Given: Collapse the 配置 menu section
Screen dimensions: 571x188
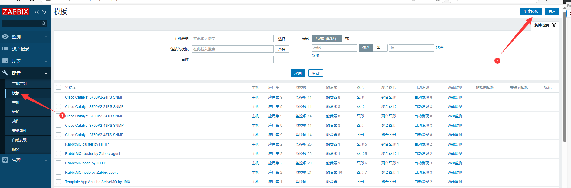Looking at the screenshot, I should (x=26, y=73).
